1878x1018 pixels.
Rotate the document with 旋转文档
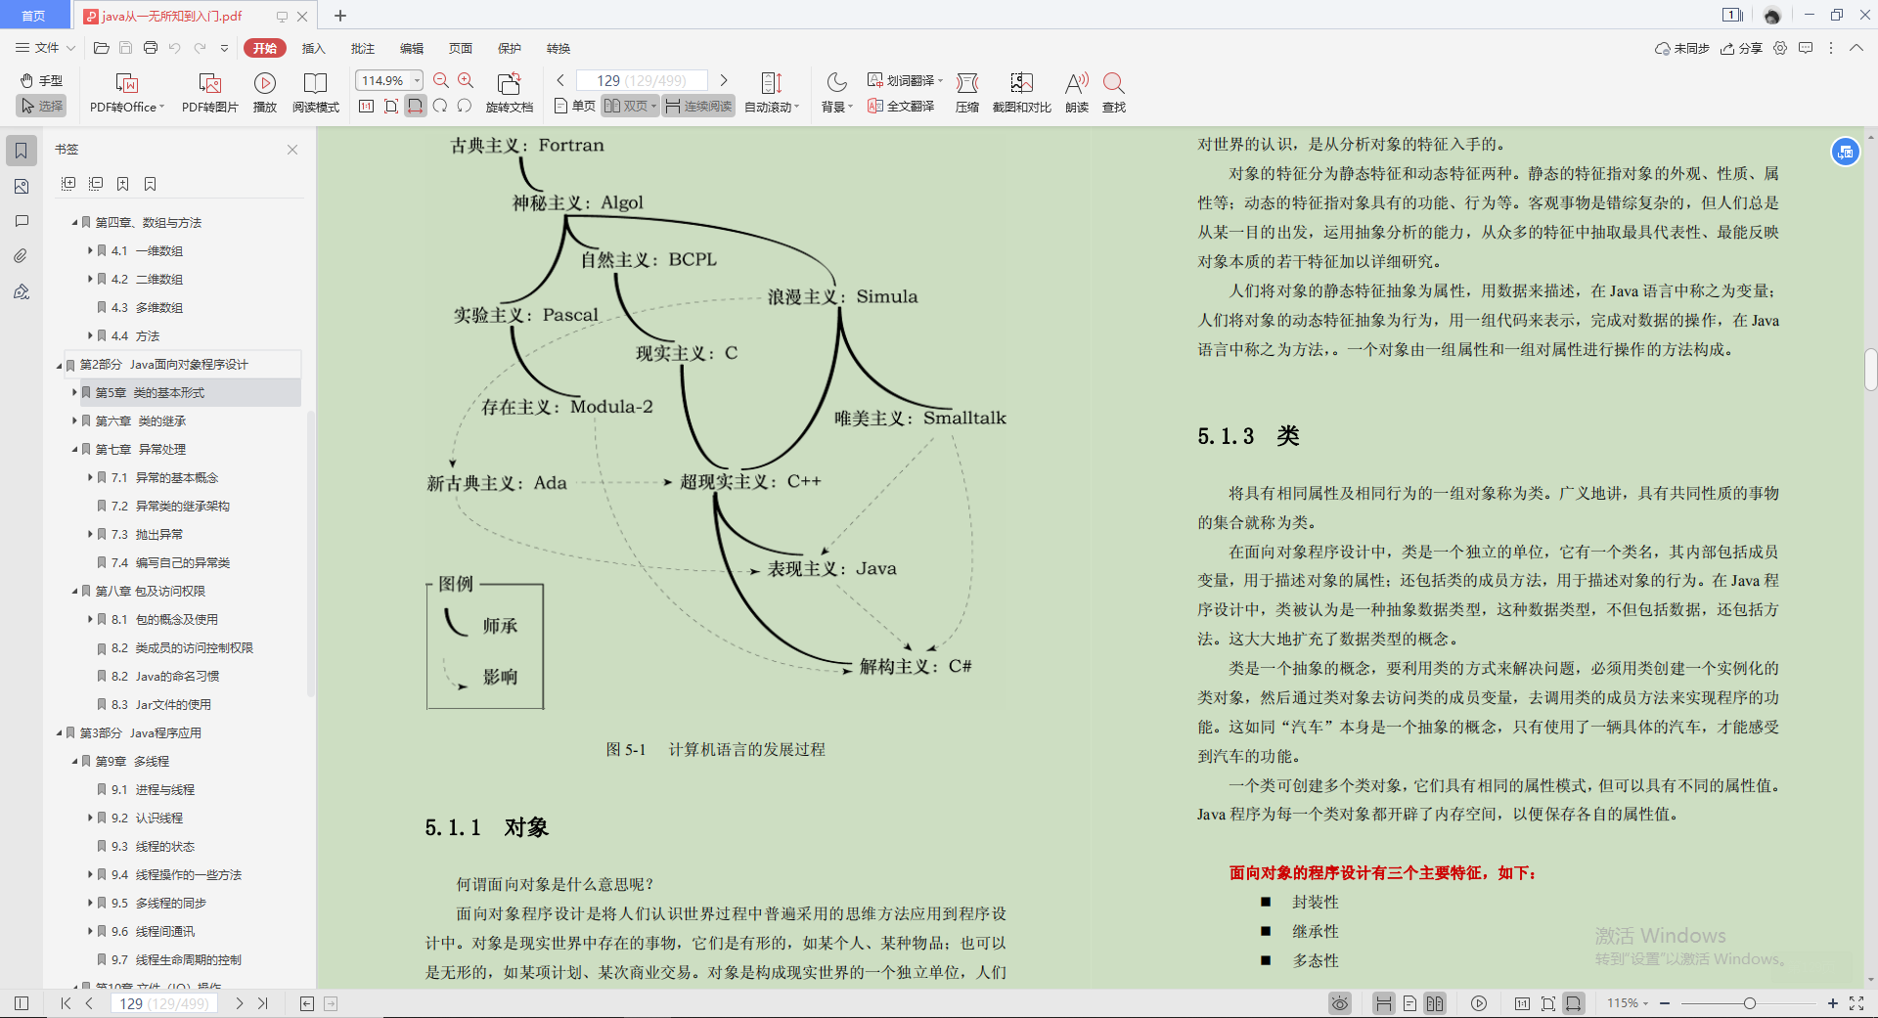point(509,93)
